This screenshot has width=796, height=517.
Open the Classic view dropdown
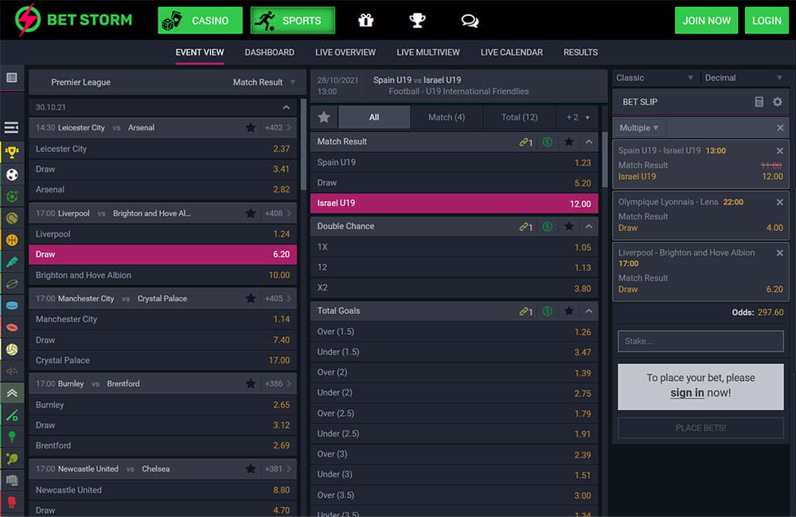[x=654, y=78]
